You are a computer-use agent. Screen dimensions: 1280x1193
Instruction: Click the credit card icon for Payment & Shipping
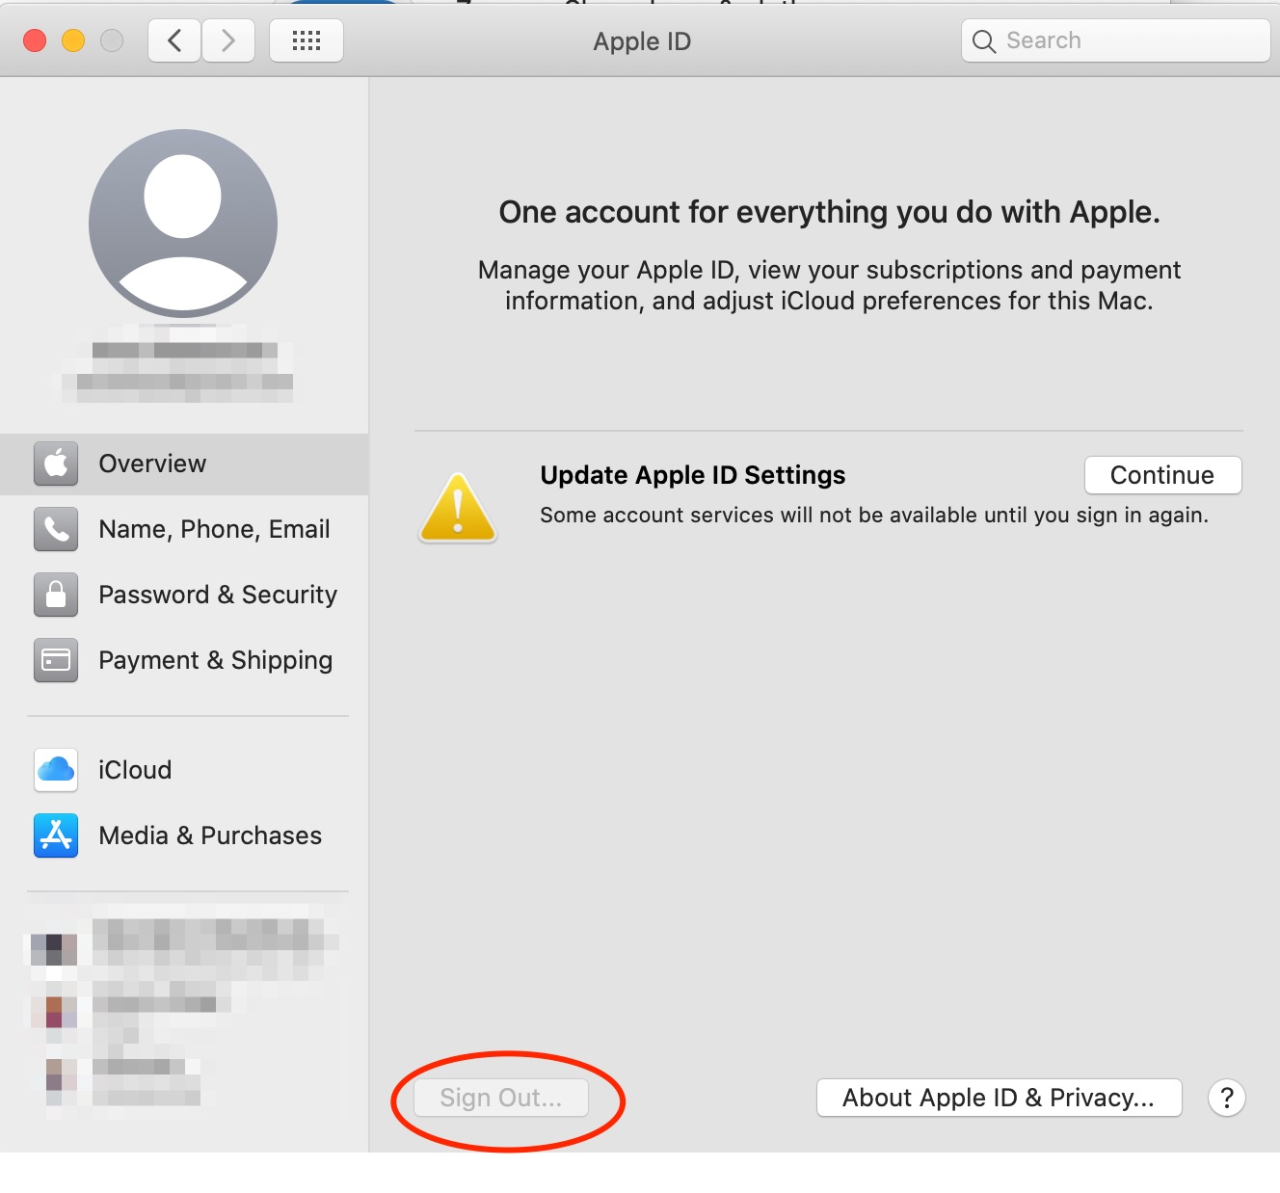pyautogui.click(x=56, y=660)
